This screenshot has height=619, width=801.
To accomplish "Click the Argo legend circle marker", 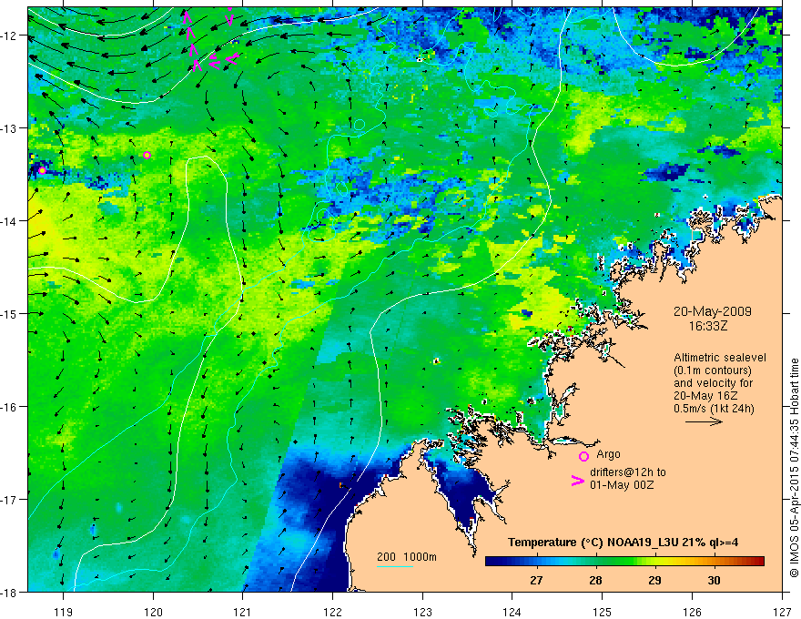I will click(583, 456).
